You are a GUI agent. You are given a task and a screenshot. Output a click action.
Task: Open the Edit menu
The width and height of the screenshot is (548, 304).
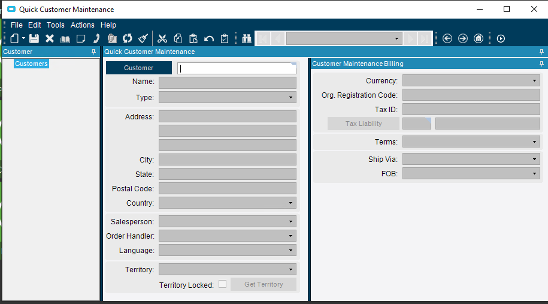click(x=35, y=25)
